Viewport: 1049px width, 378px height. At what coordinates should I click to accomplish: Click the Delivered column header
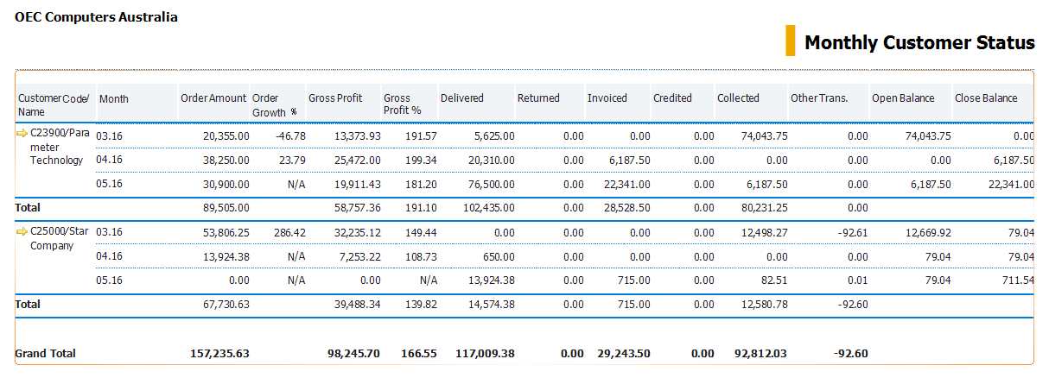pyautogui.click(x=462, y=98)
